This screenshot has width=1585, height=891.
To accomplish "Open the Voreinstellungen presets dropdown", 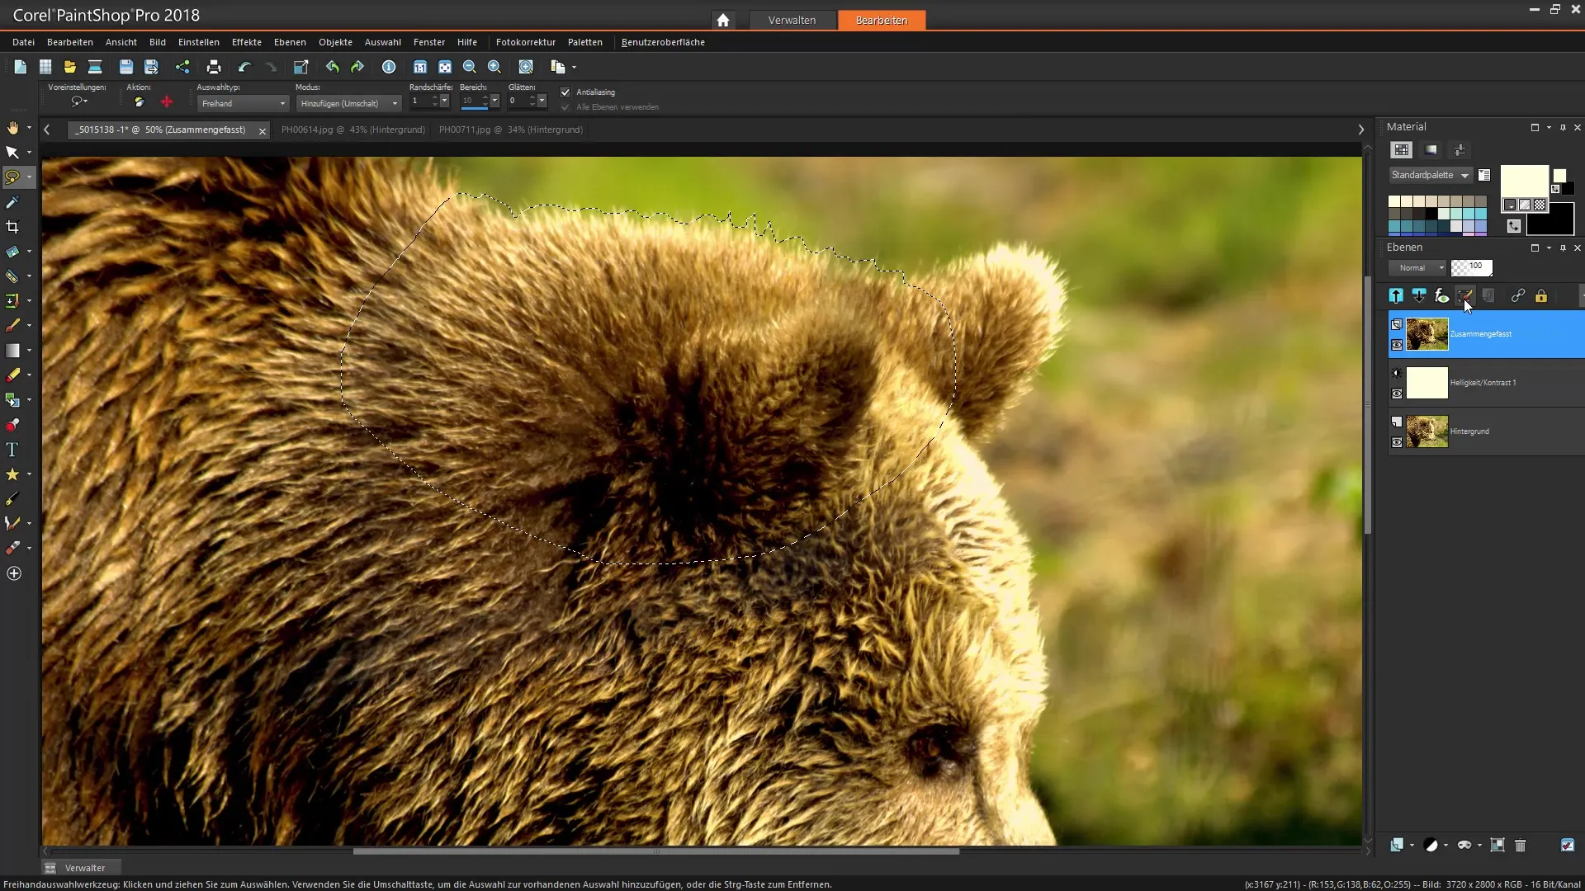I will coord(79,101).
